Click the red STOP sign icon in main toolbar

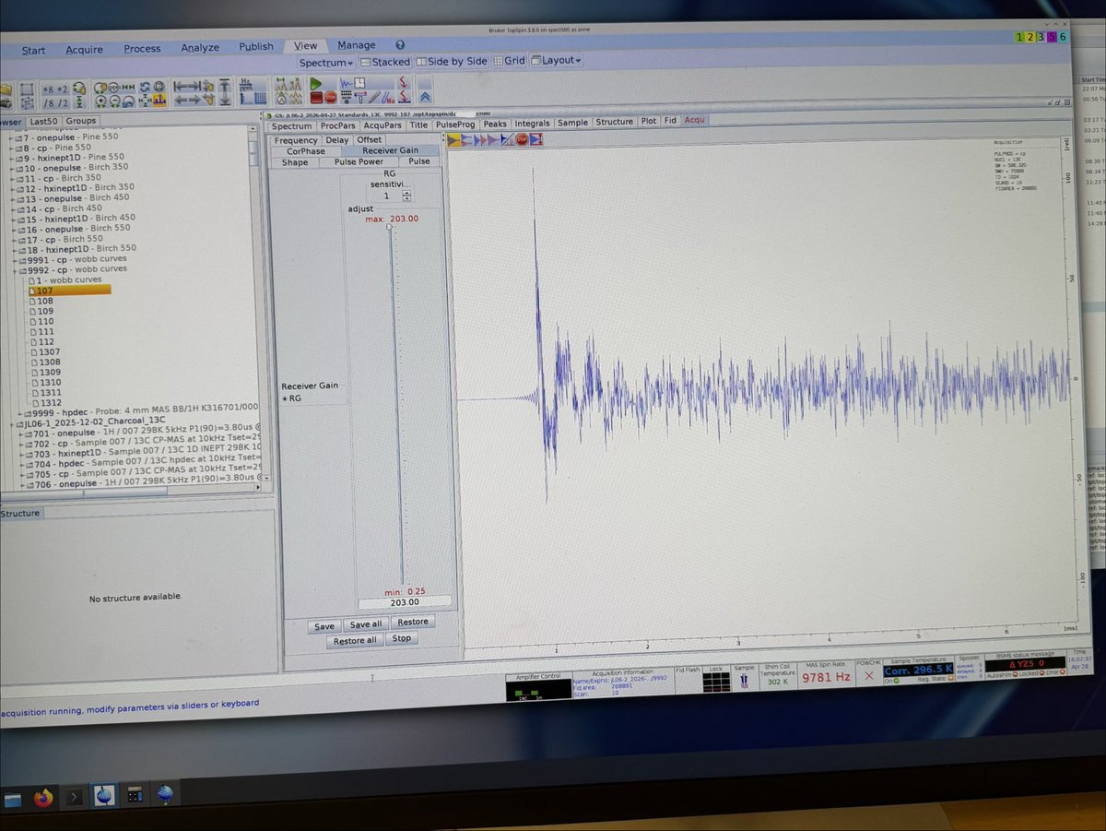point(331,99)
